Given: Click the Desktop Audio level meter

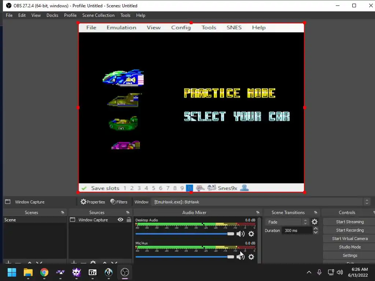Looking at the screenshot, I should (x=196, y=224).
